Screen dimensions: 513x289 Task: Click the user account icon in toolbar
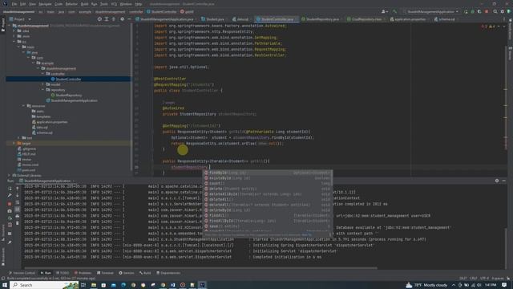click(x=384, y=11)
